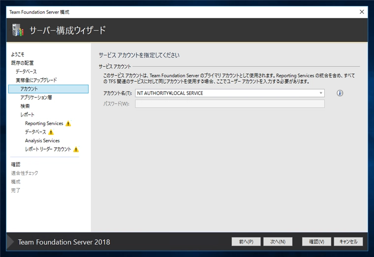Screen dimensions: 374x257
Task: Select 実稼働にアップグレード step
Action: [x=36, y=80]
